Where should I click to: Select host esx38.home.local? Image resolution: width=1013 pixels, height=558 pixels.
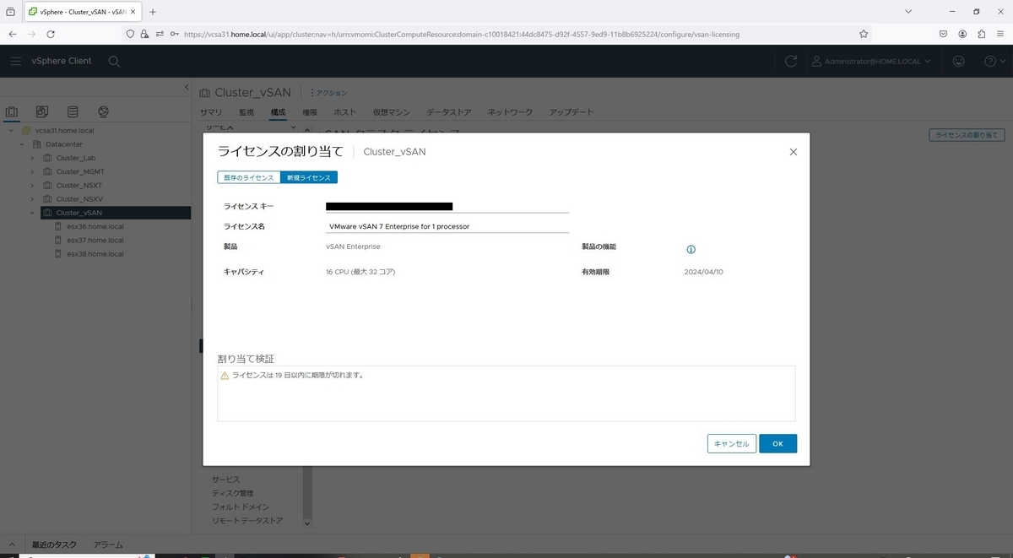click(95, 253)
